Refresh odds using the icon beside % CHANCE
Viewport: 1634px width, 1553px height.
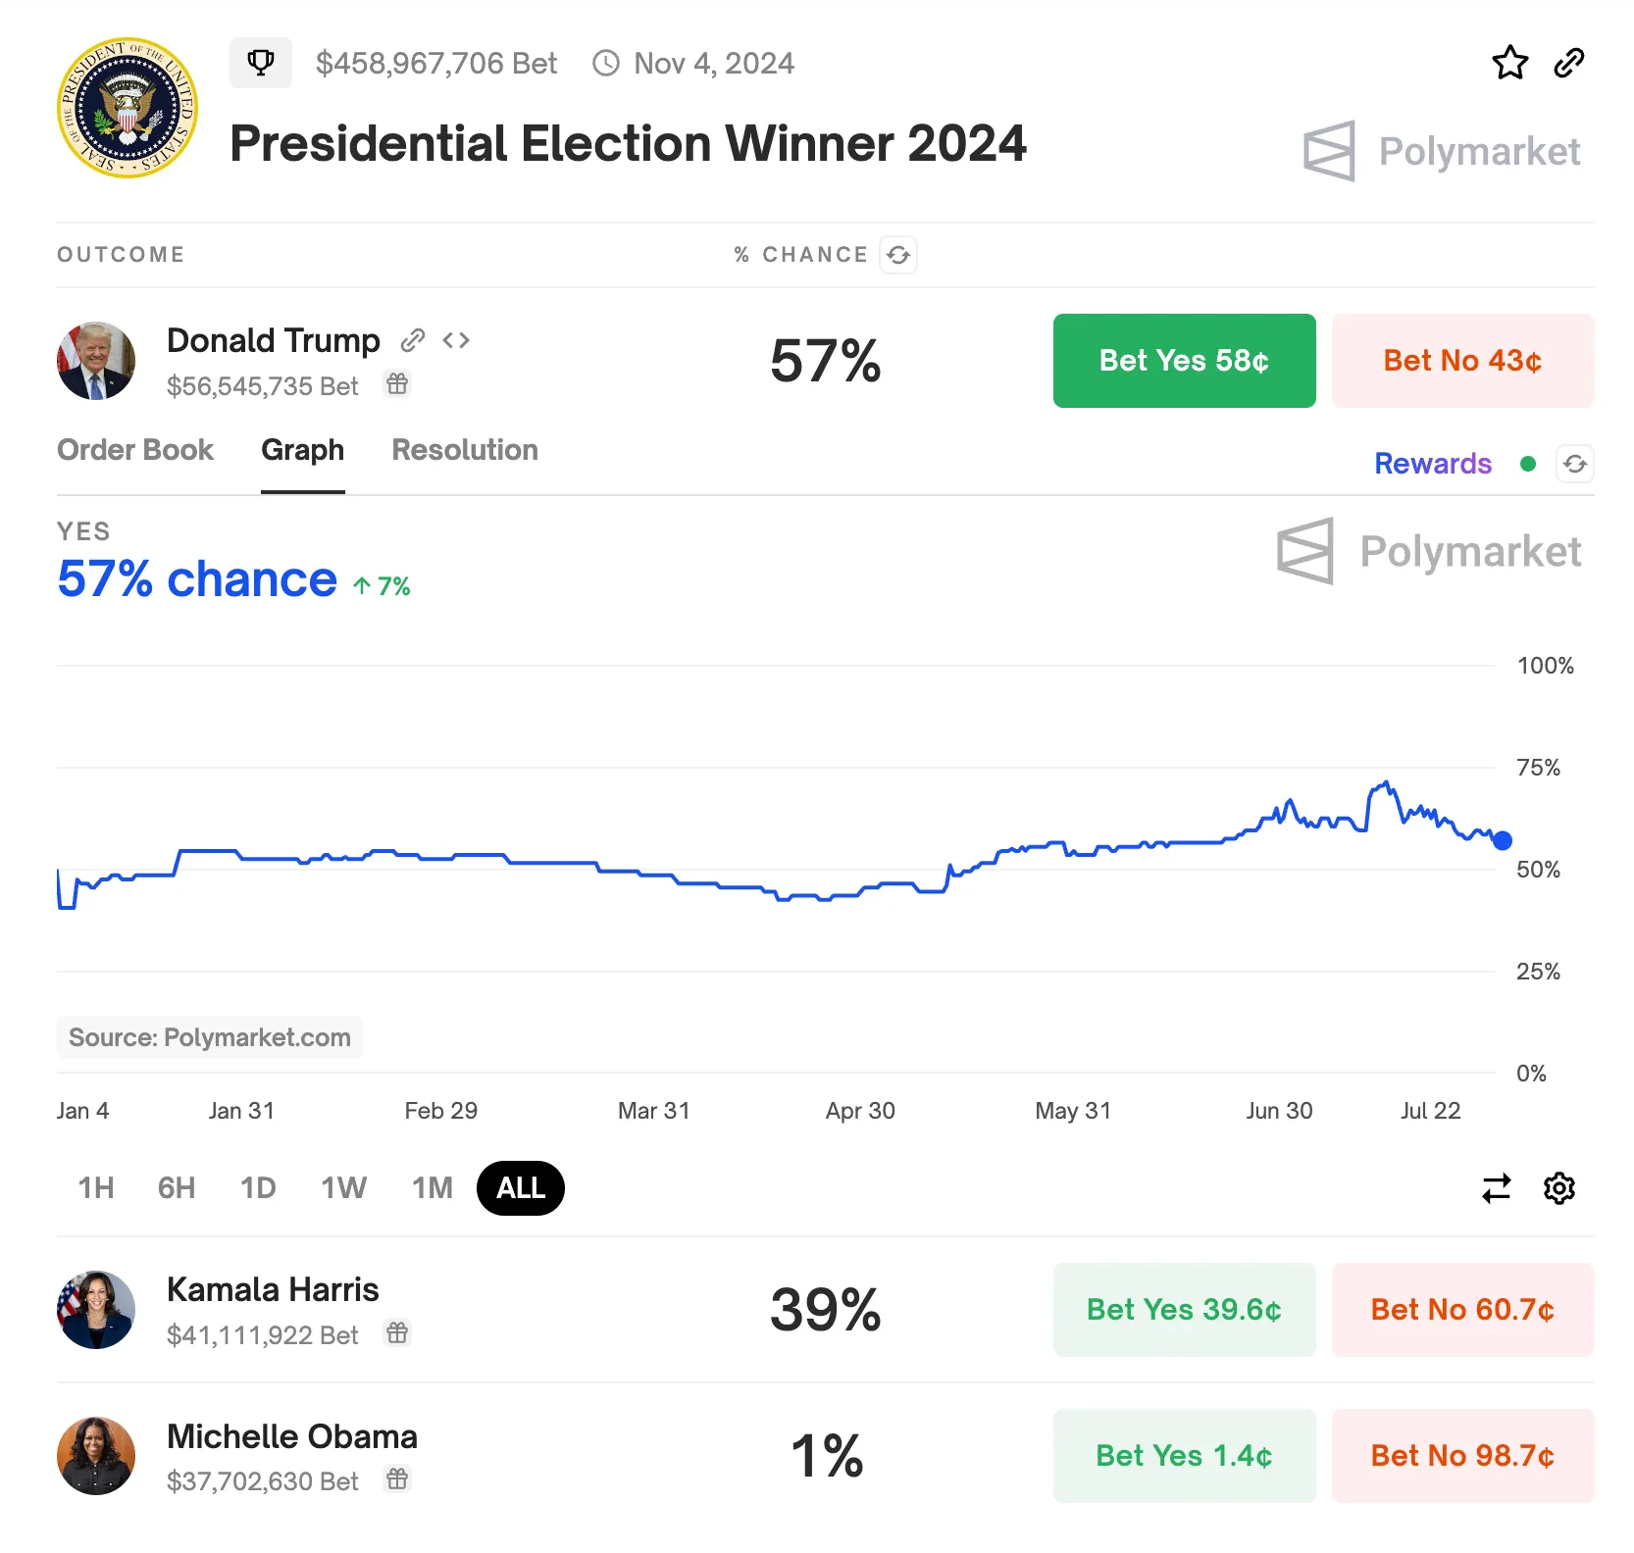click(x=898, y=255)
